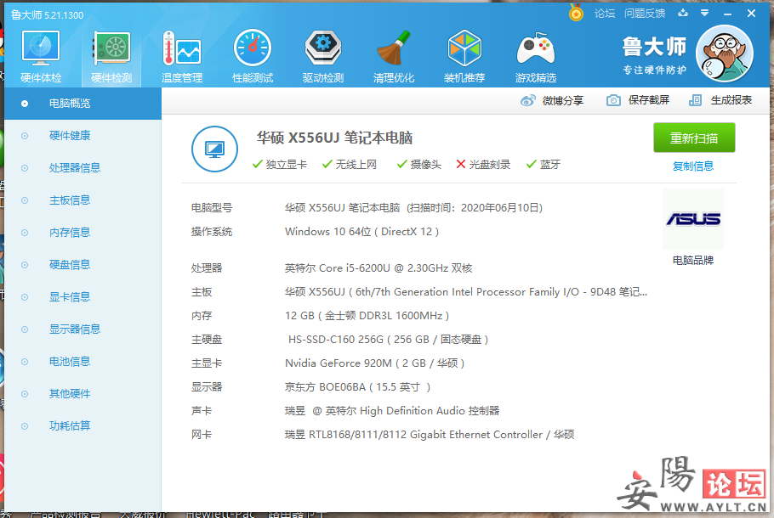The height and width of the screenshot is (518, 774).
Task: Click the Nvidia GeForce 920M value
Action: coord(374,363)
